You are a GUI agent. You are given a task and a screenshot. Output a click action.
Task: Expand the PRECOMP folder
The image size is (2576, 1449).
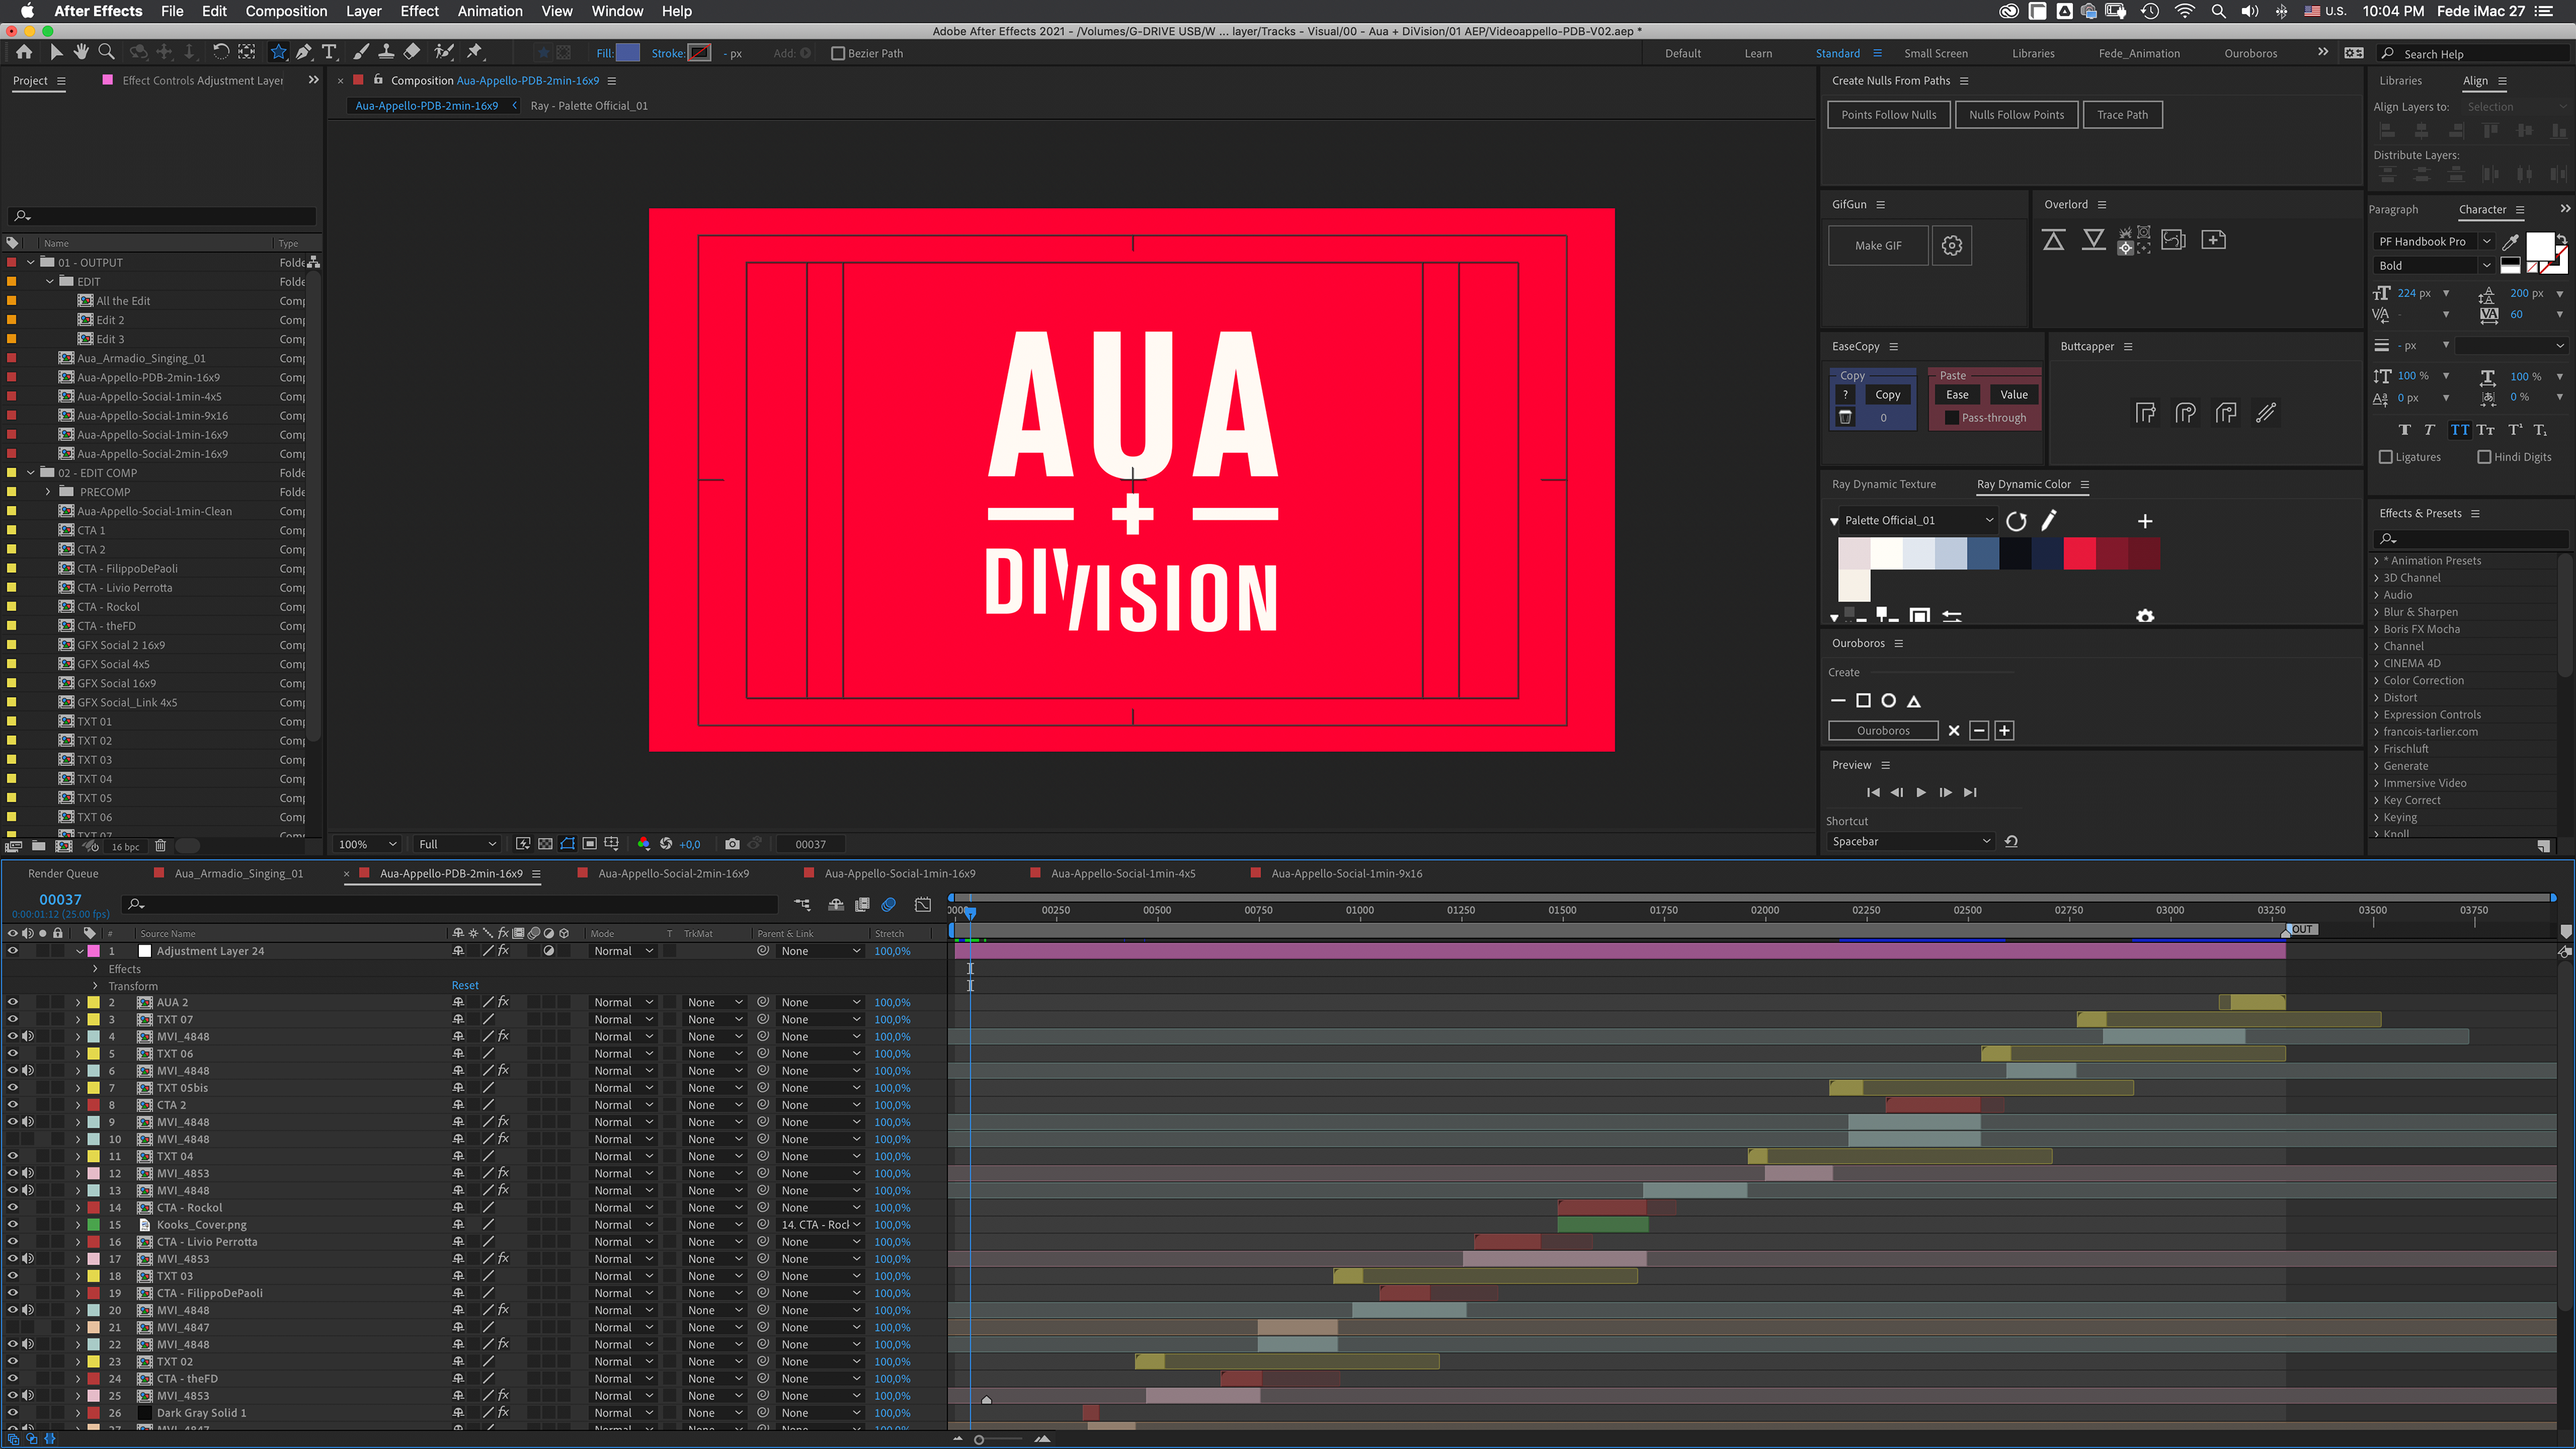(48, 492)
